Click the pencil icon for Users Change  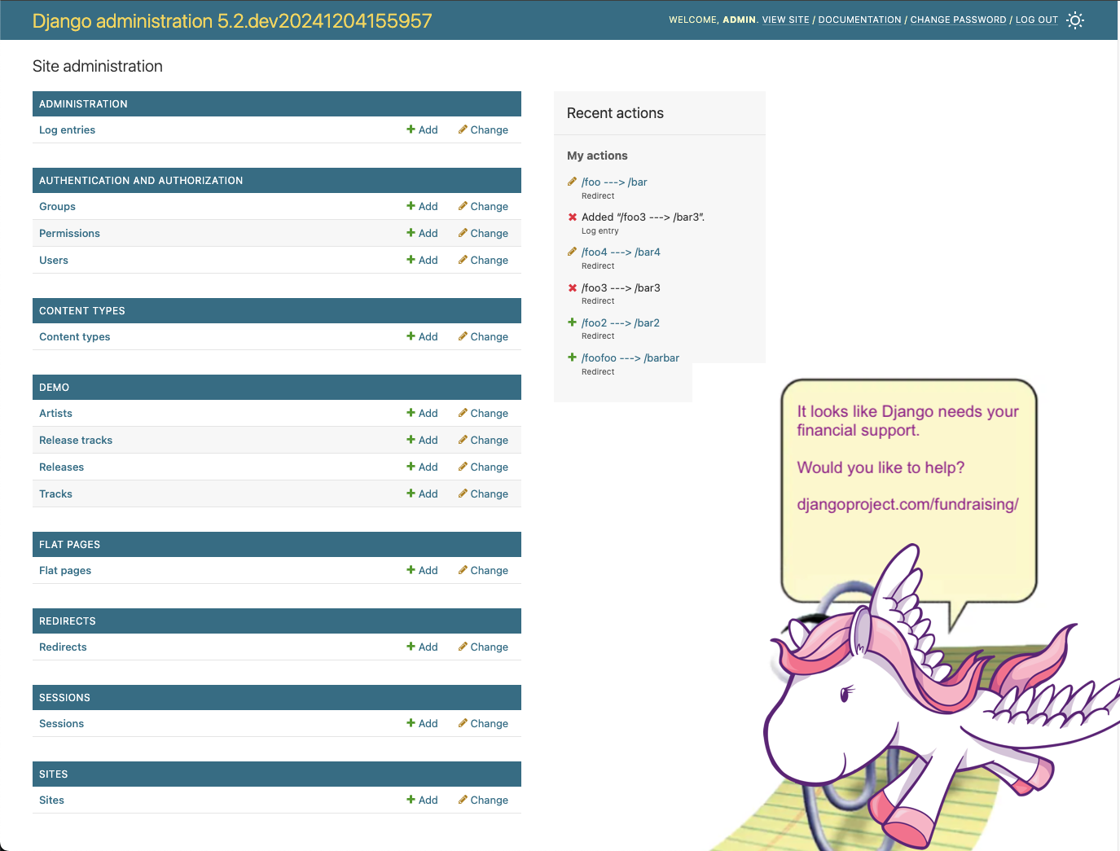point(463,260)
